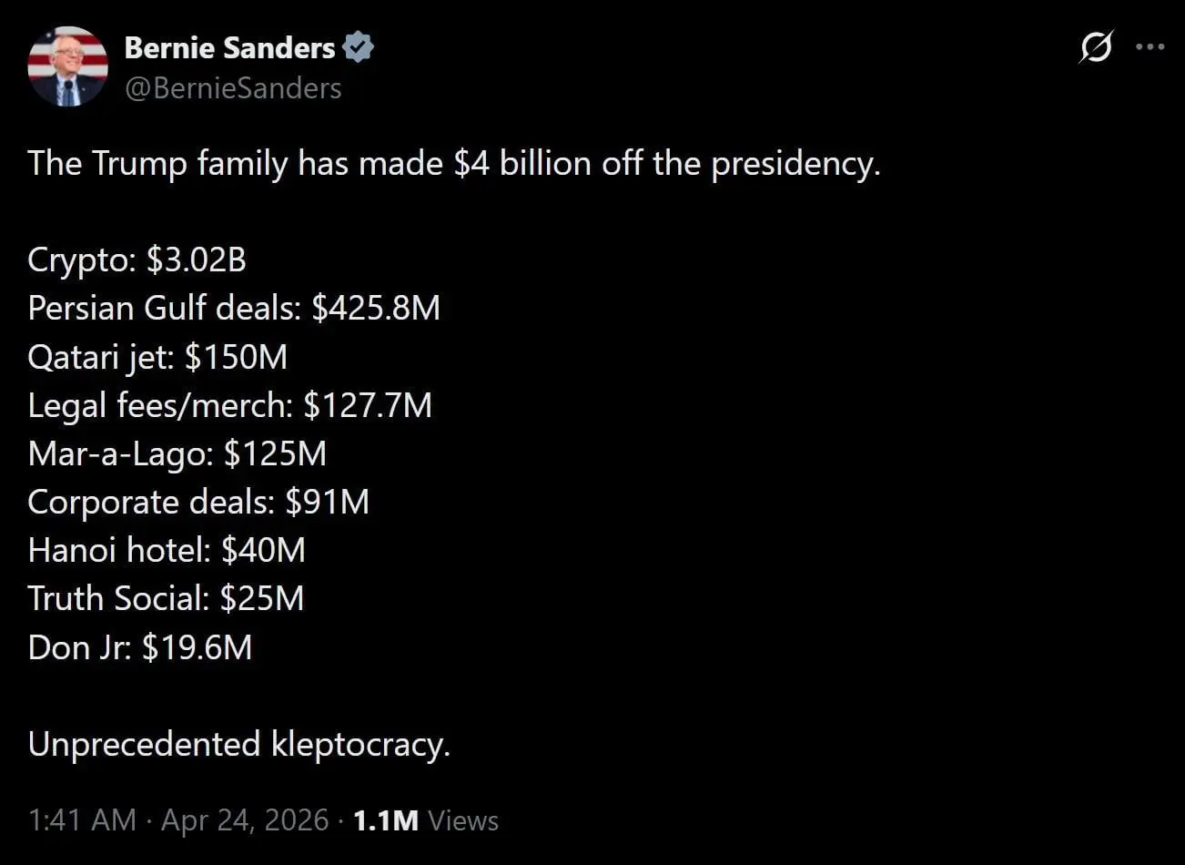Image resolution: width=1185 pixels, height=865 pixels.
Task: Click the 'Unprecedented kleptocracy.' text
Action: pos(238,744)
